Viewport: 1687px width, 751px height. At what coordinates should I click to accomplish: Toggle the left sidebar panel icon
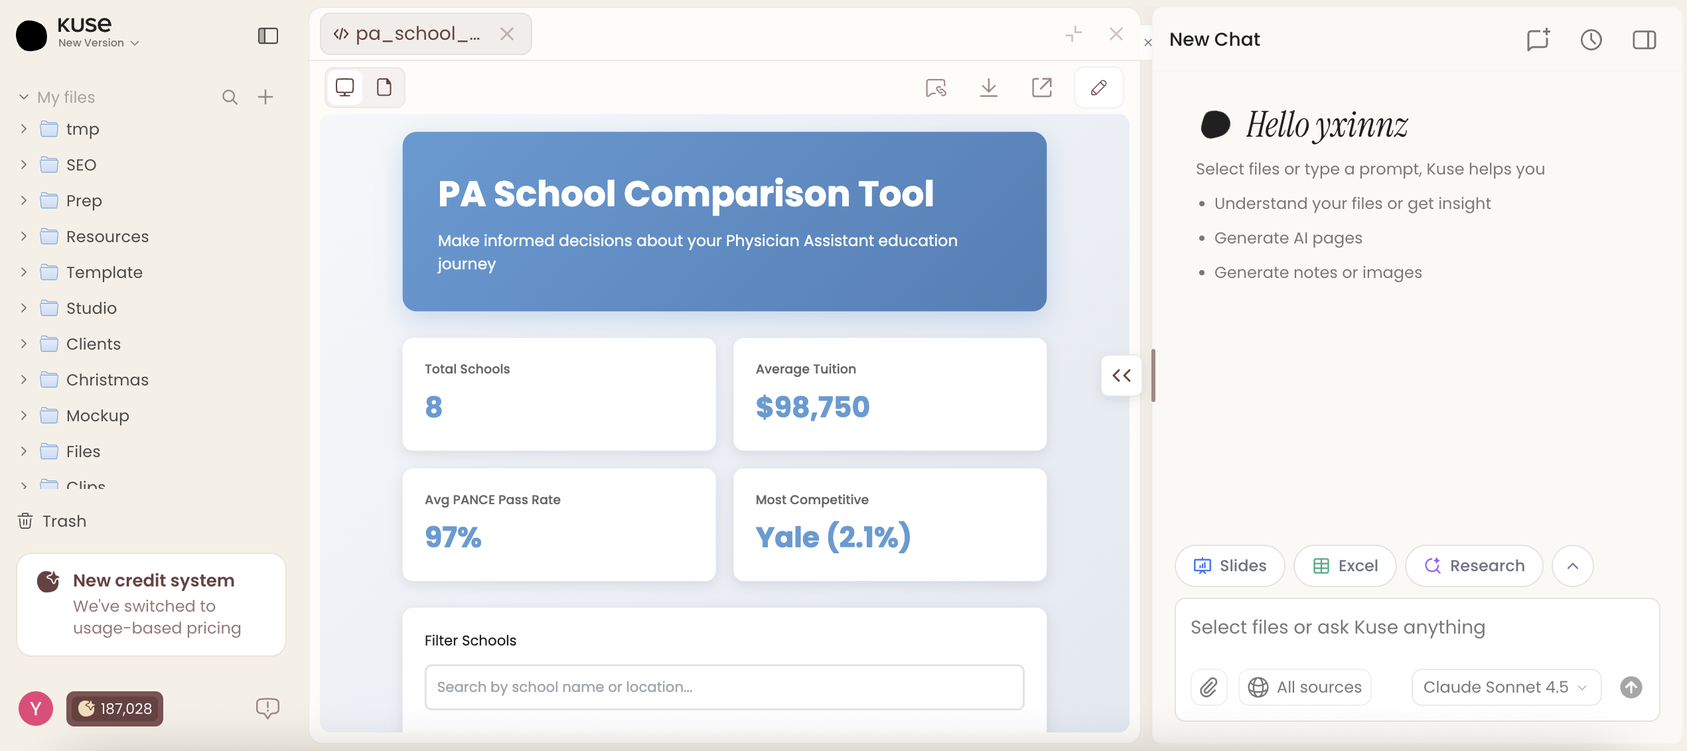pyautogui.click(x=268, y=36)
